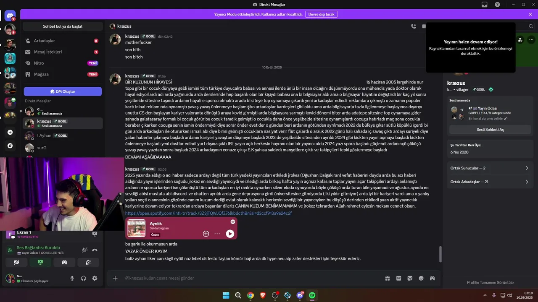Open the Spotify track link

pos(208,213)
